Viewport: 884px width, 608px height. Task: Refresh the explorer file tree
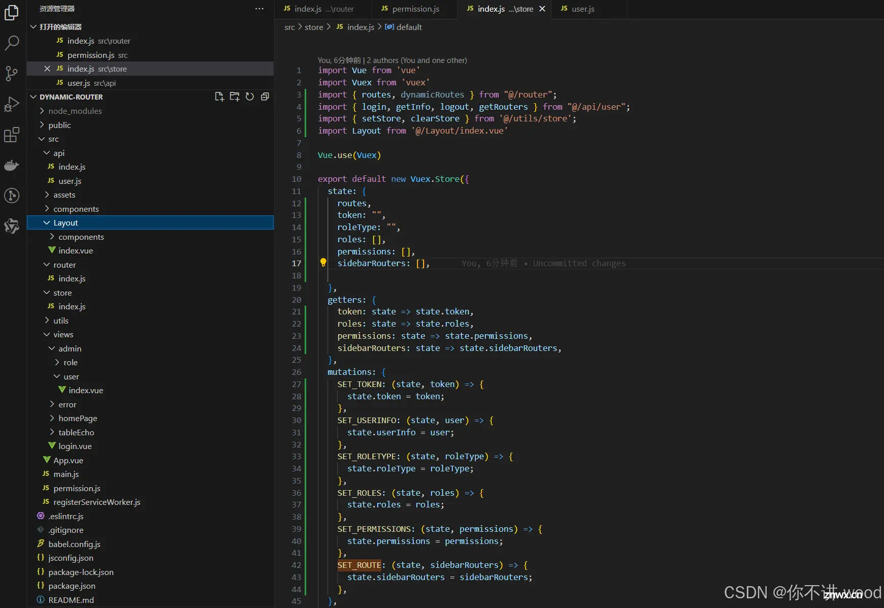pos(249,97)
